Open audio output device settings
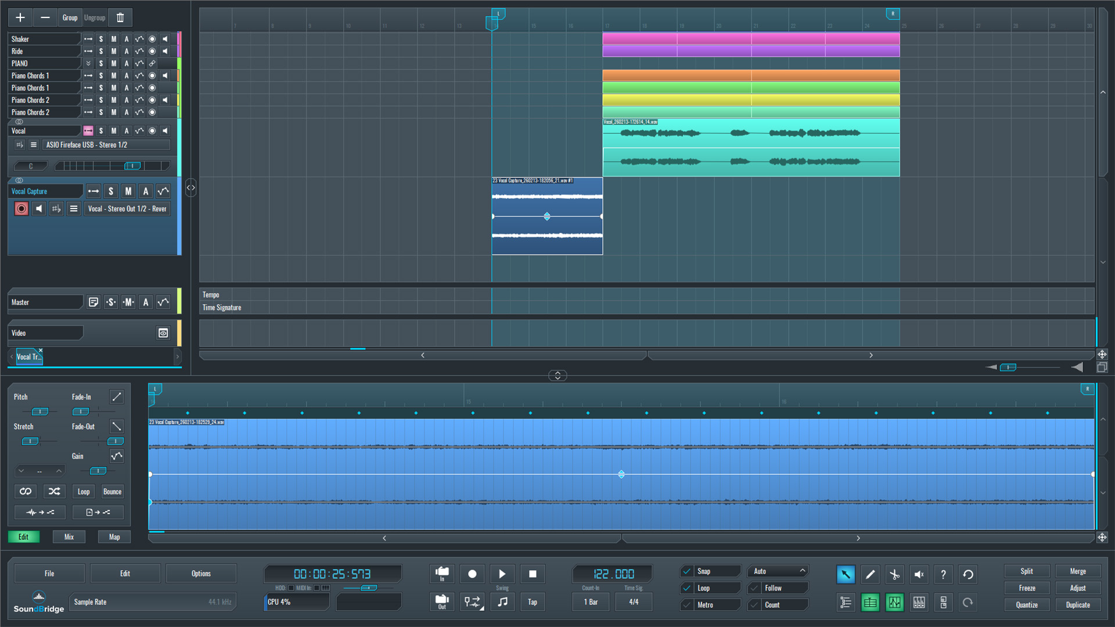 (x=442, y=602)
